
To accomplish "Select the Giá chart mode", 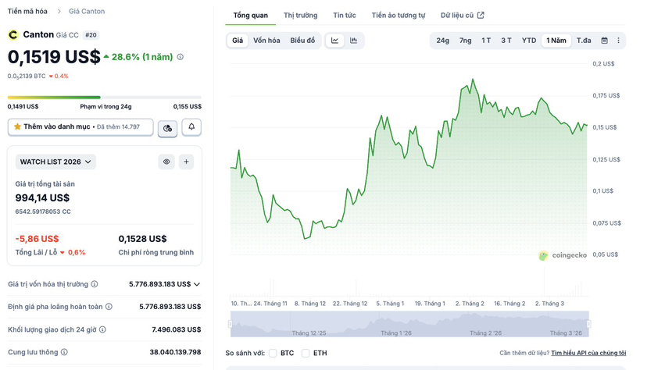I will pos(238,41).
